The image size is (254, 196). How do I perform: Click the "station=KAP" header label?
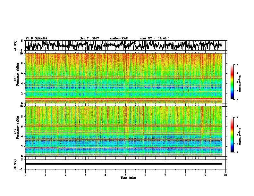coord(119,38)
